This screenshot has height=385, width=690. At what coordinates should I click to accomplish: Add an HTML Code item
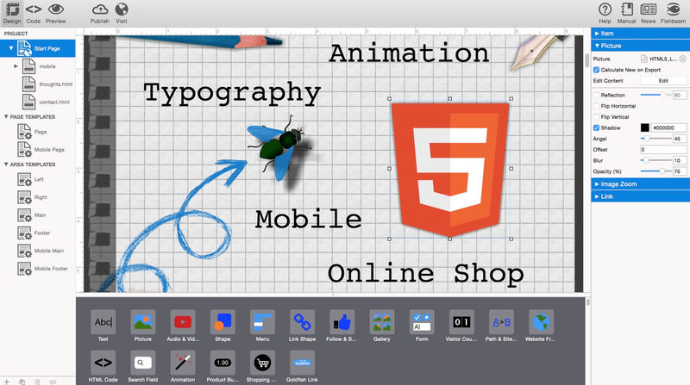(103, 367)
